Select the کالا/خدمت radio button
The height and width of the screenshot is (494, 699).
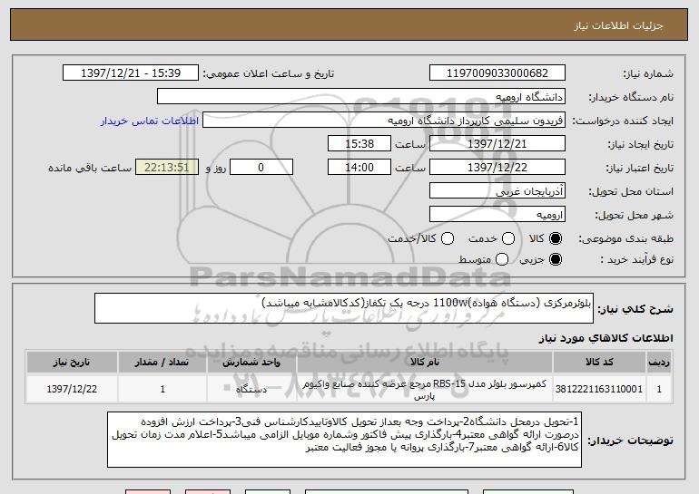coord(448,239)
